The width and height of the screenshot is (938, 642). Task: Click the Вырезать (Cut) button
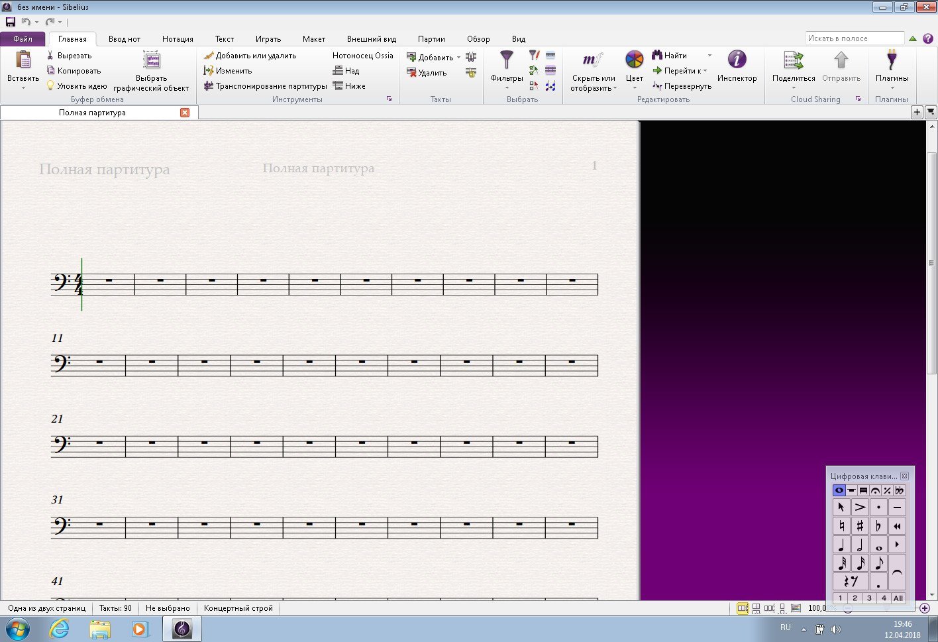pyautogui.click(x=69, y=56)
